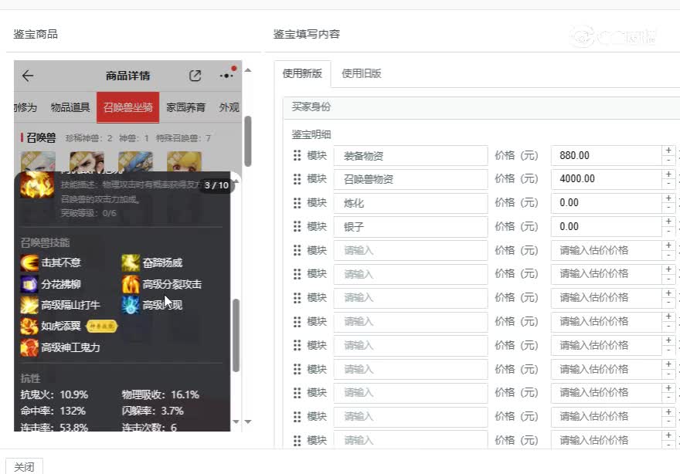The width and height of the screenshot is (680, 474).
Task: Click the 关闭 button
Action: click(24, 466)
